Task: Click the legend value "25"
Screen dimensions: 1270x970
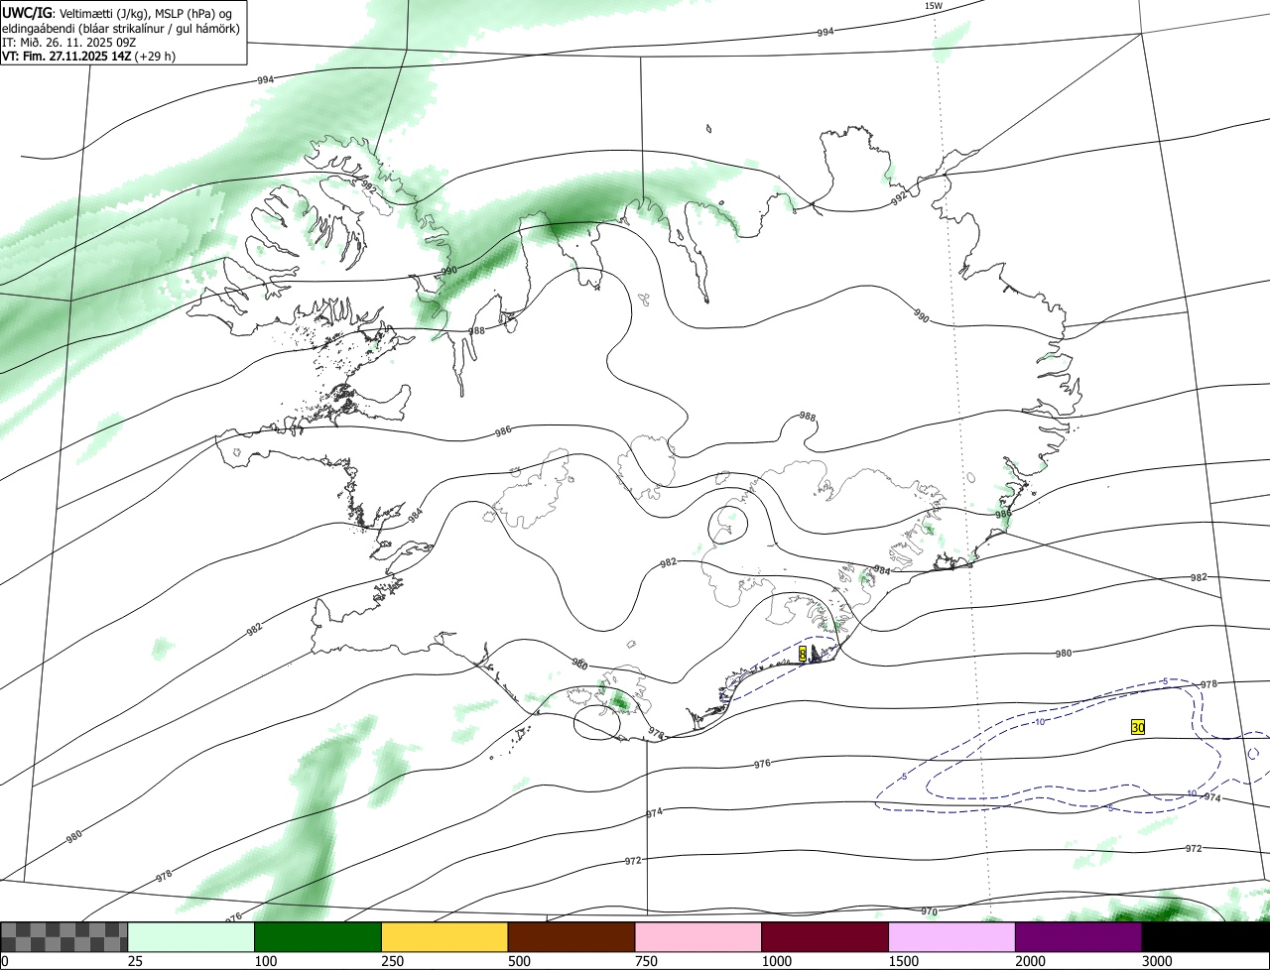Action: coord(135,961)
